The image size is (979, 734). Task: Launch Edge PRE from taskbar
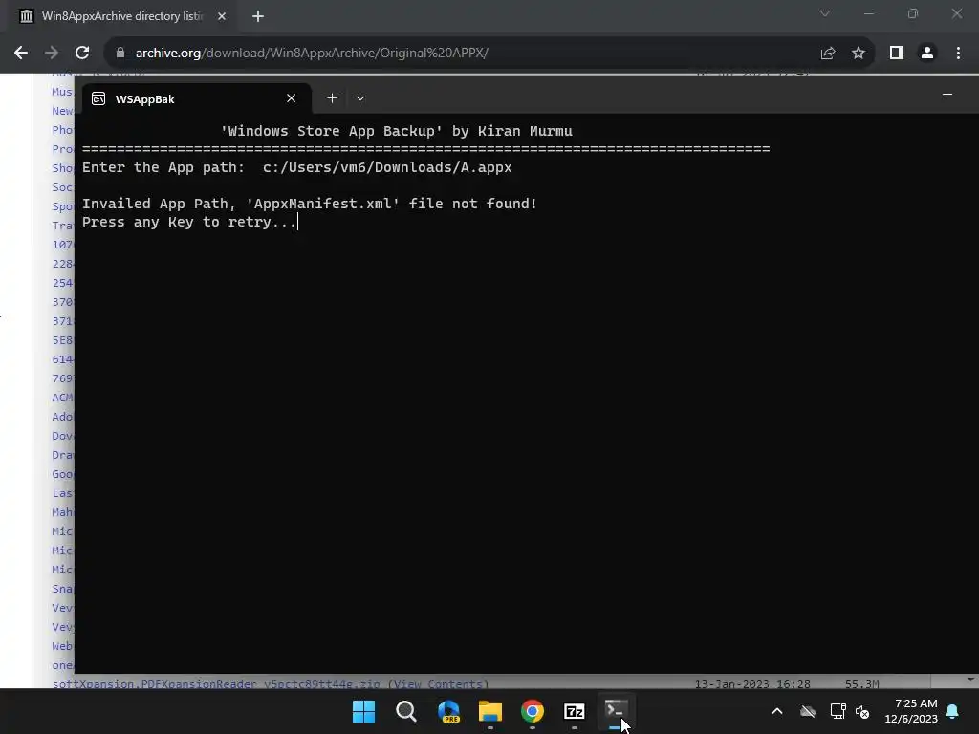[x=448, y=711]
